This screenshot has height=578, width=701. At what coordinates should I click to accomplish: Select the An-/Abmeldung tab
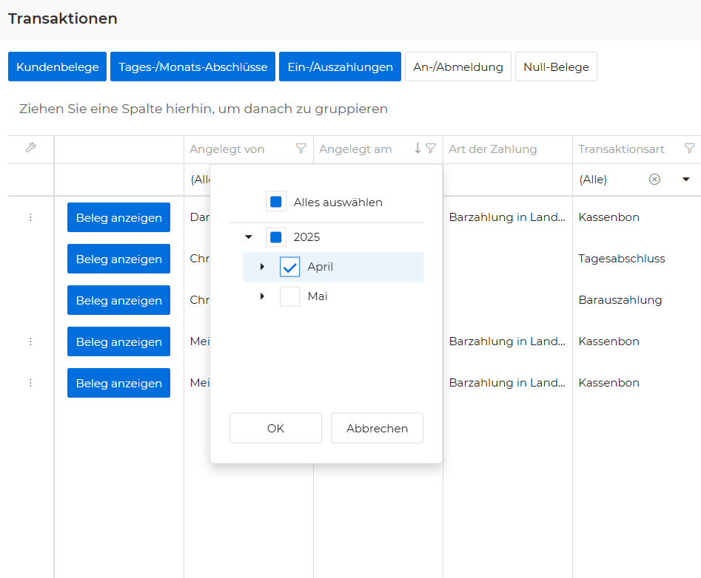(458, 67)
